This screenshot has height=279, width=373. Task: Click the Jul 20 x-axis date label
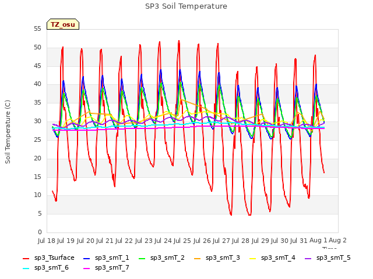coord(85,241)
